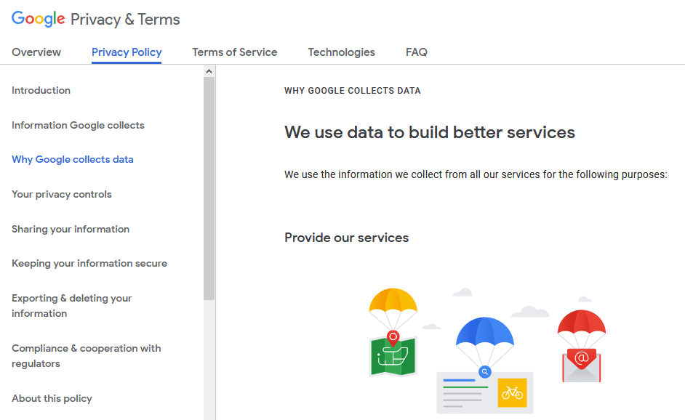The width and height of the screenshot is (685, 420).
Task: Click the sidebar scrollbar thumb
Action: pos(209,189)
